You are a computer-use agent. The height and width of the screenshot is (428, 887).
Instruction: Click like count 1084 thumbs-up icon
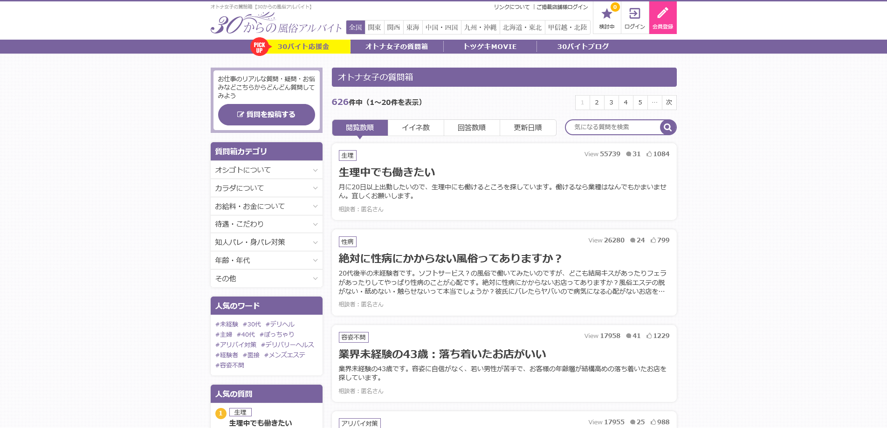click(x=649, y=154)
